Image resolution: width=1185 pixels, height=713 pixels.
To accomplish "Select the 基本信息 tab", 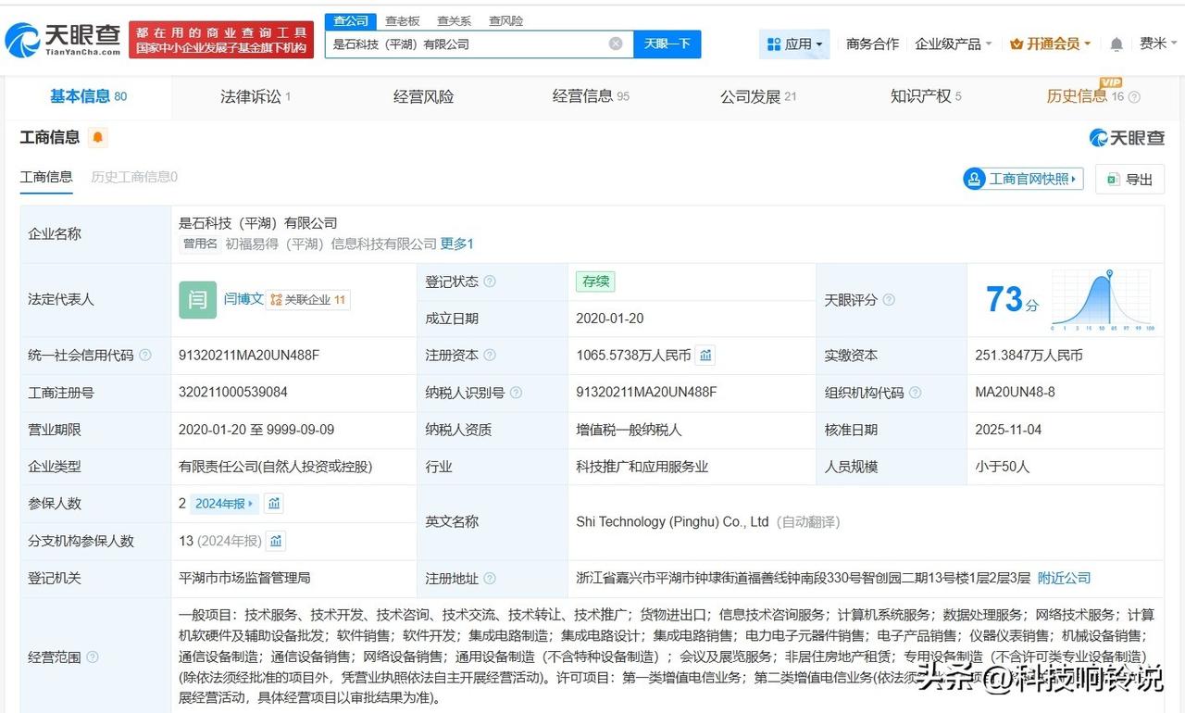I will (88, 96).
